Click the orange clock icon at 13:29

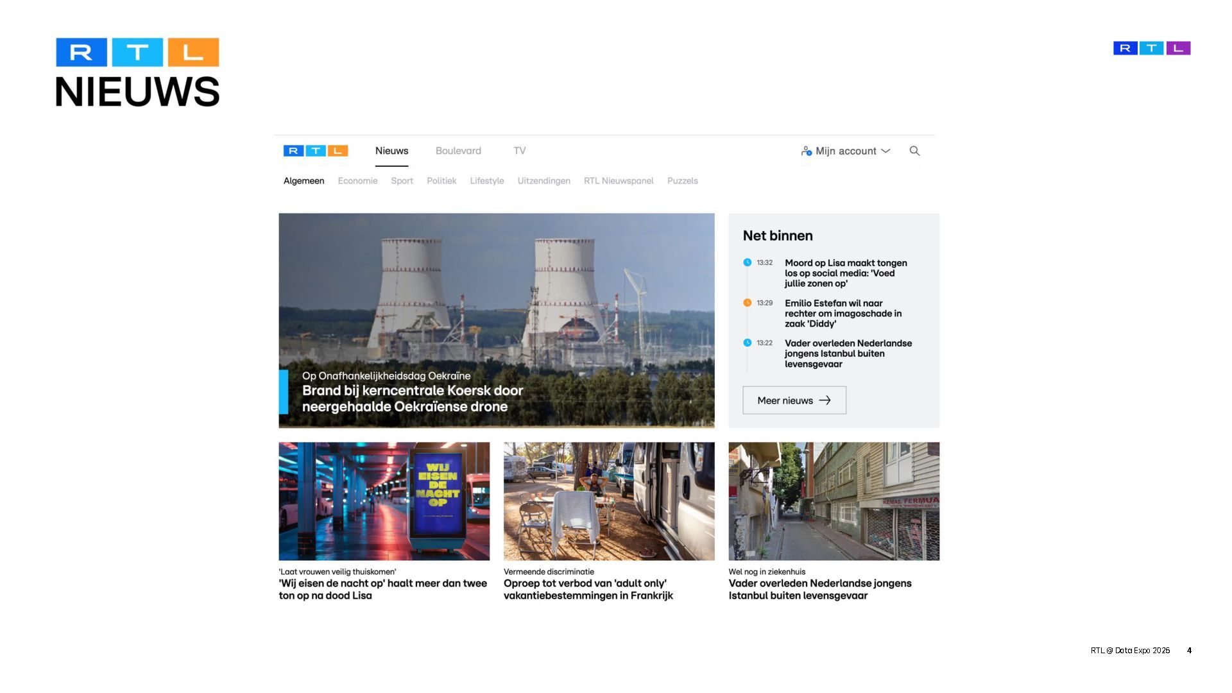[747, 303]
